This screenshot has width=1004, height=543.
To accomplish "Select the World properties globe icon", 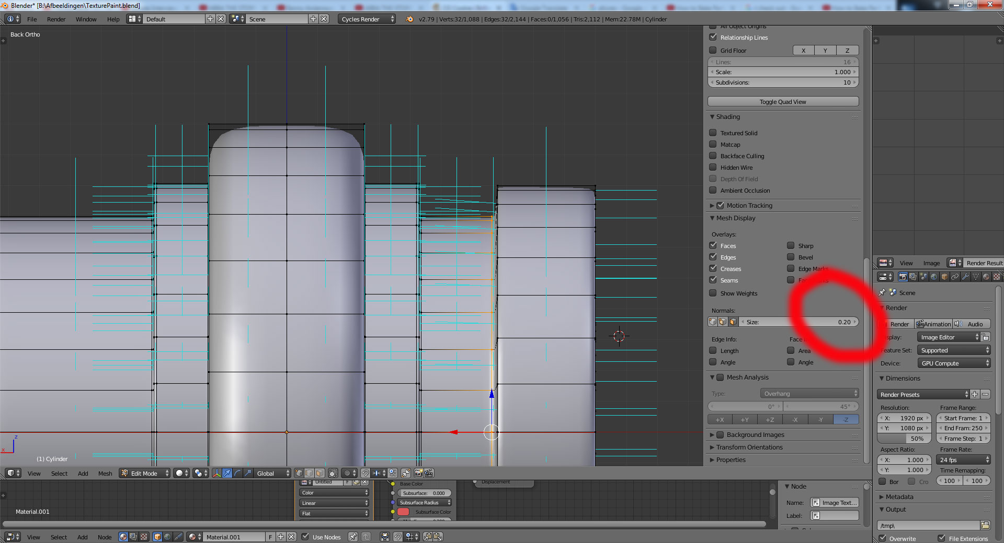I will tap(934, 277).
